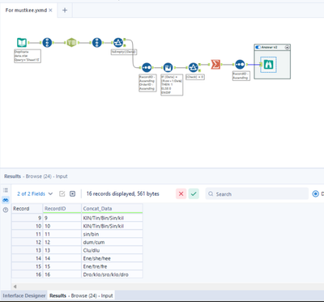Expand the 2 of 2 Fields dropdown
This screenshot has height=302, width=324.
pyautogui.click(x=35, y=194)
